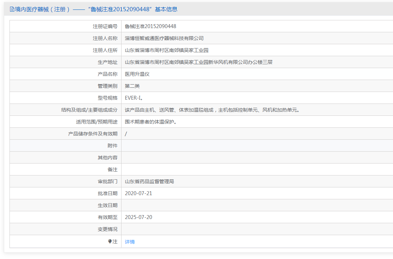This screenshot has width=393, height=259.
Task: Click the slash value for storage conditions
Action: tap(126, 134)
